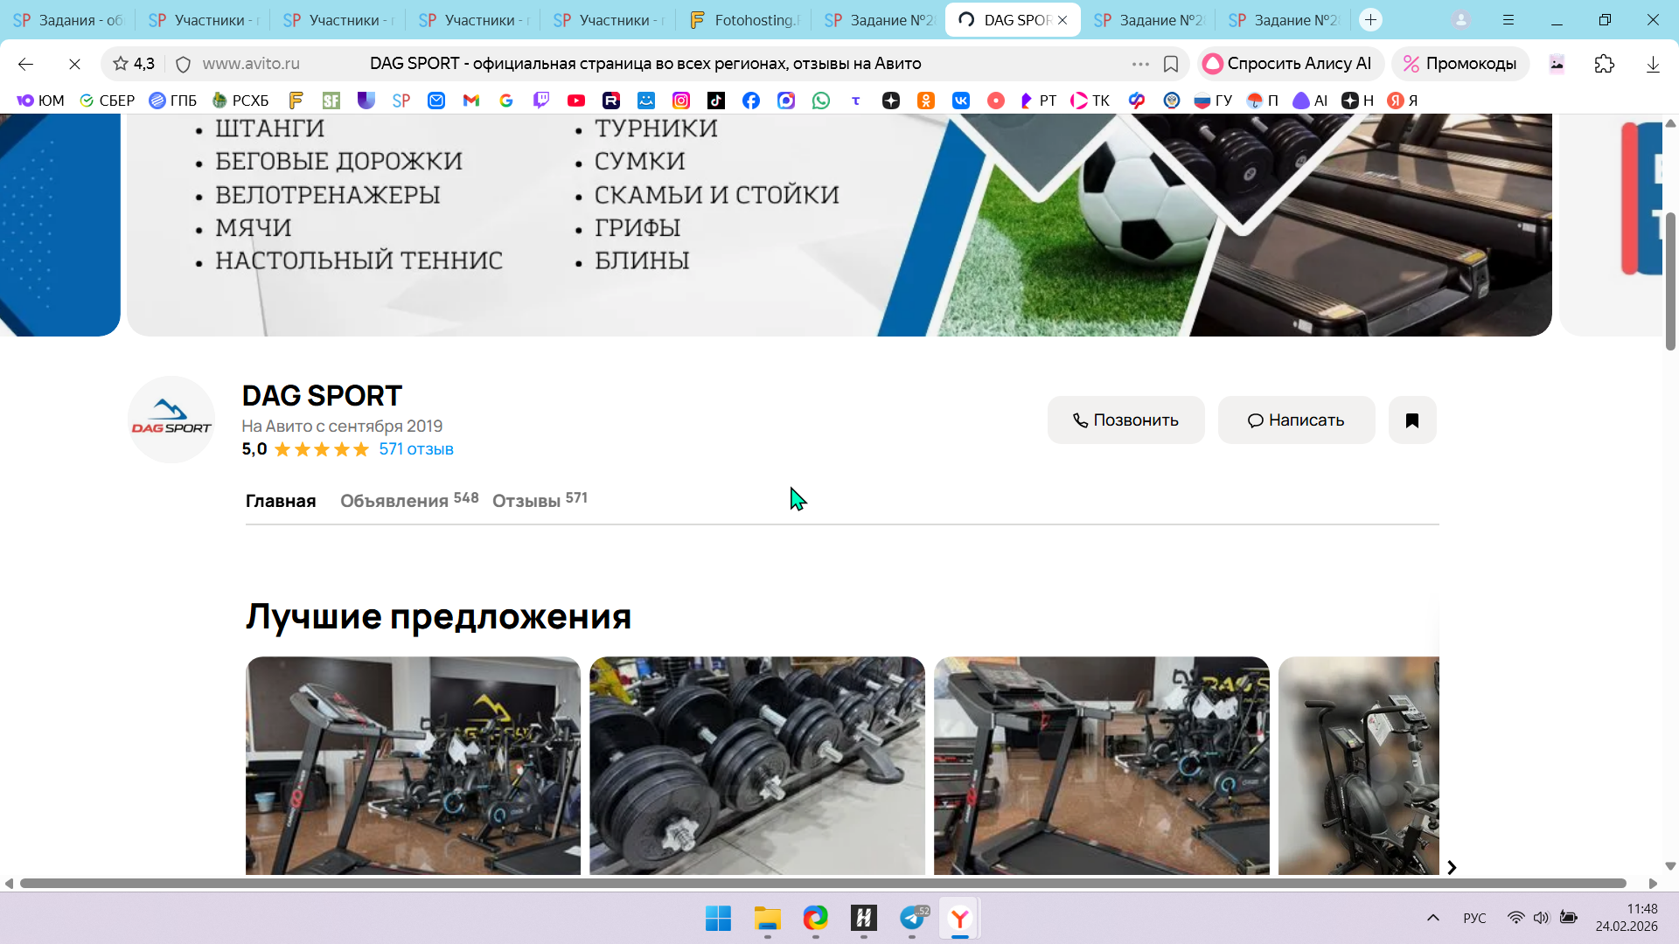The height and width of the screenshot is (944, 1679).
Task: Open the browser extensions puzzle icon
Action: tap(1604, 64)
